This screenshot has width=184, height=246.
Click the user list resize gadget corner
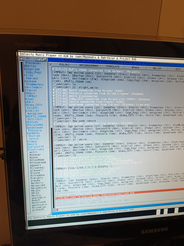tap(49, 213)
